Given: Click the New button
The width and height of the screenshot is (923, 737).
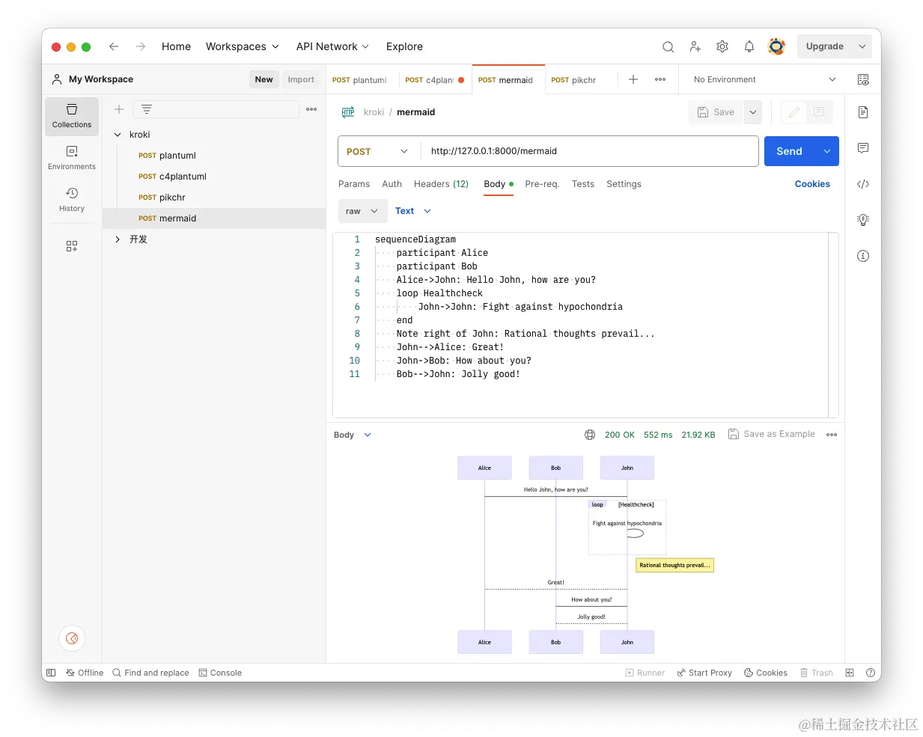Looking at the screenshot, I should (264, 79).
